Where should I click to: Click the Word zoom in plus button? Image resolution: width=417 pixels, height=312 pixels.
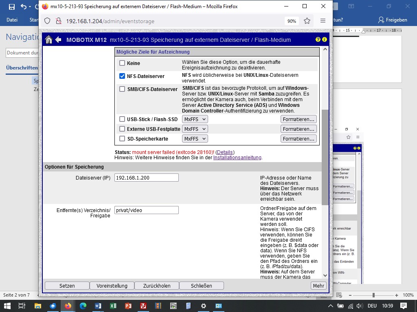click(x=397, y=295)
